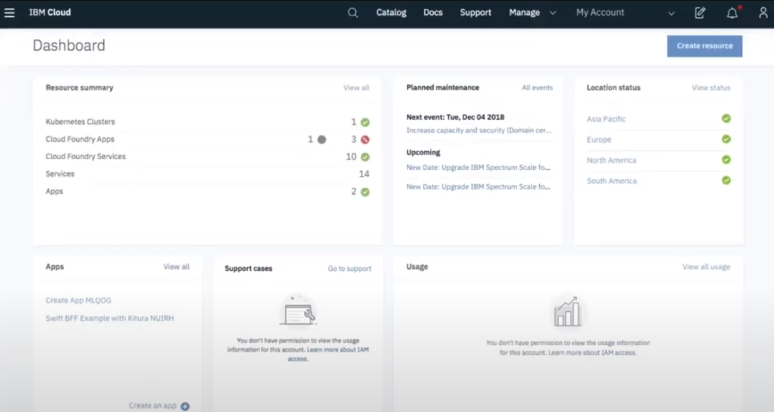Click View all in Apps panel
The image size is (774, 412).
176,267
